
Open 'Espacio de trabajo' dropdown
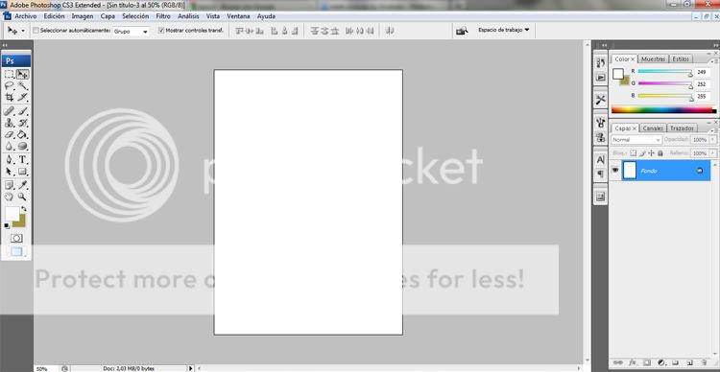click(503, 30)
